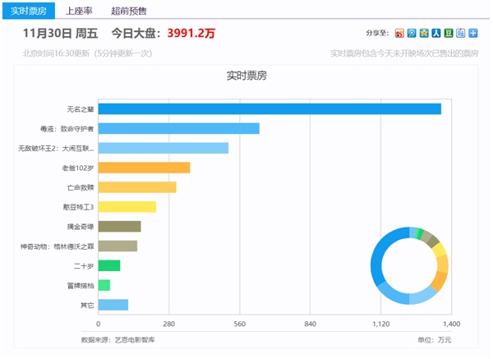Image resolution: width=493 pixels, height=359 pixels.
Task: Click the 摘金奇缘 olive bar
Action: (119, 227)
